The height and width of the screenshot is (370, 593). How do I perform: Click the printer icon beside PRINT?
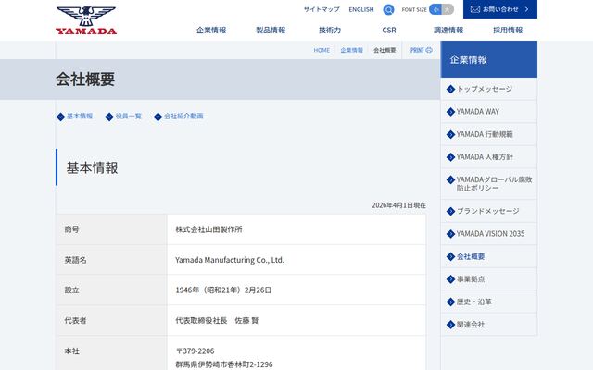429,50
